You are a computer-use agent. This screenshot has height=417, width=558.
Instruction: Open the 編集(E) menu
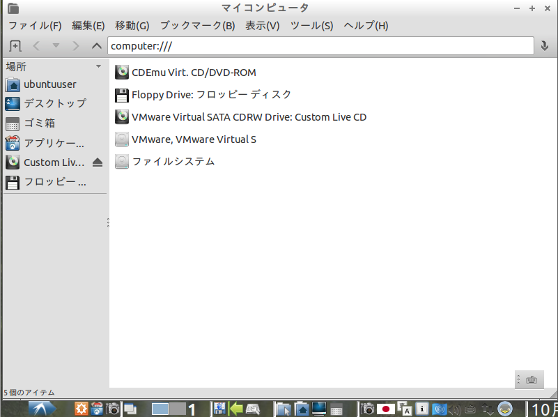(88, 26)
